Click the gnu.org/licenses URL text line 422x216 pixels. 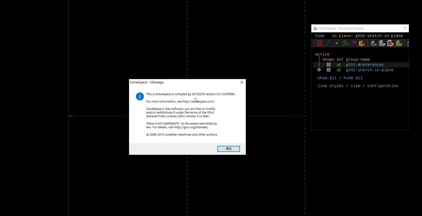click(177, 127)
